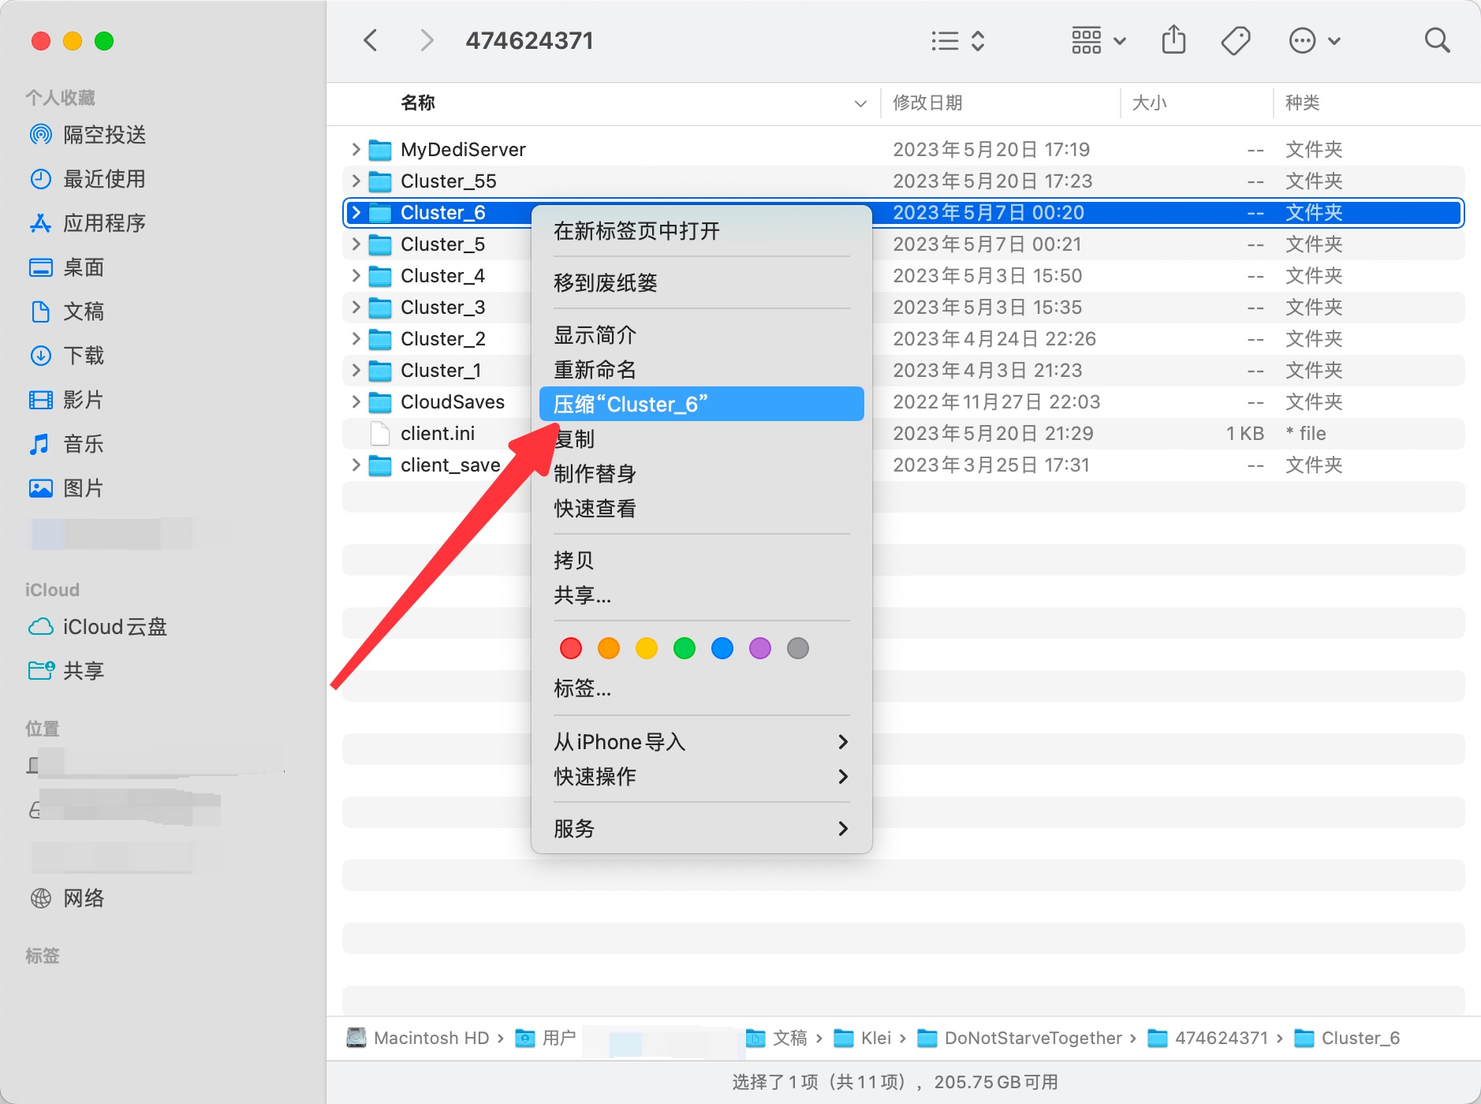Open iCloud云盘 in sidebar
Screen dimensions: 1481x1104
coord(114,627)
